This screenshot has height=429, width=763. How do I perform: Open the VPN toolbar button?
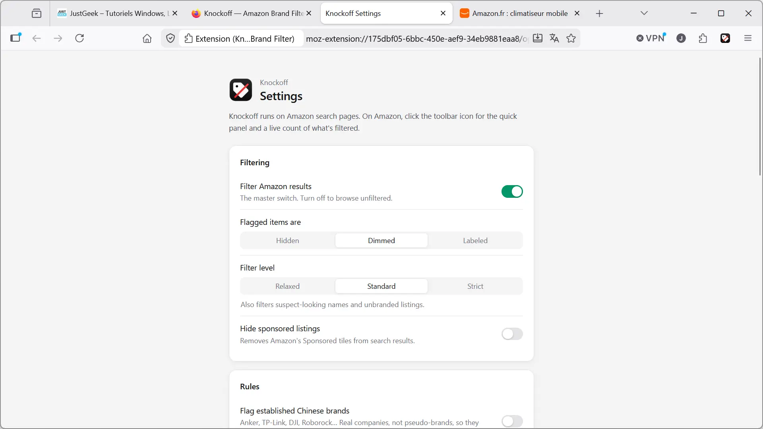[651, 38]
